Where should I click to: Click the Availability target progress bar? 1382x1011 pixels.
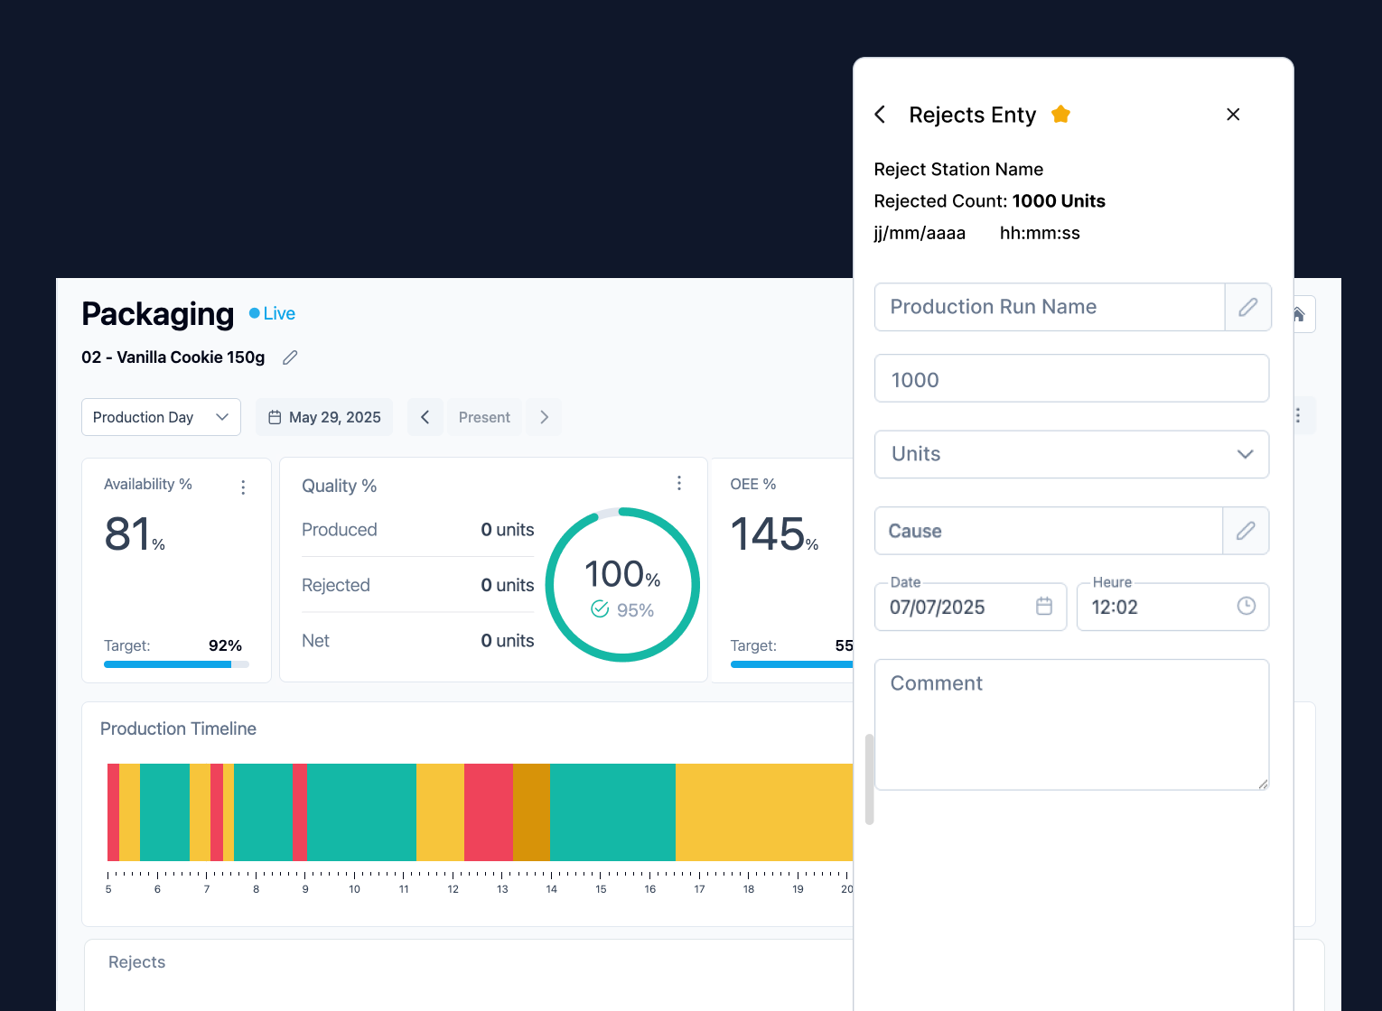pos(176,664)
